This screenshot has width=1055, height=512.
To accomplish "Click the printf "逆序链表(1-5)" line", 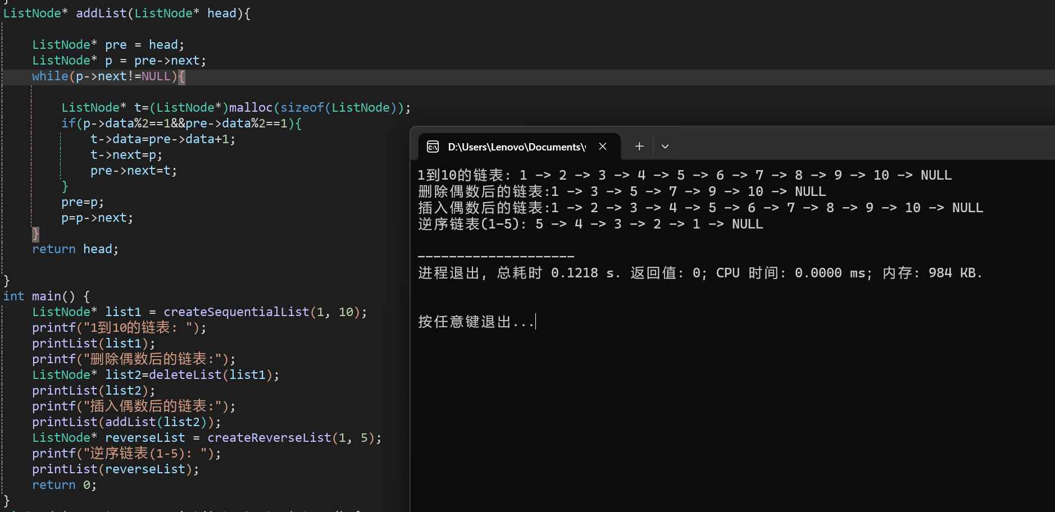I will coord(126,454).
